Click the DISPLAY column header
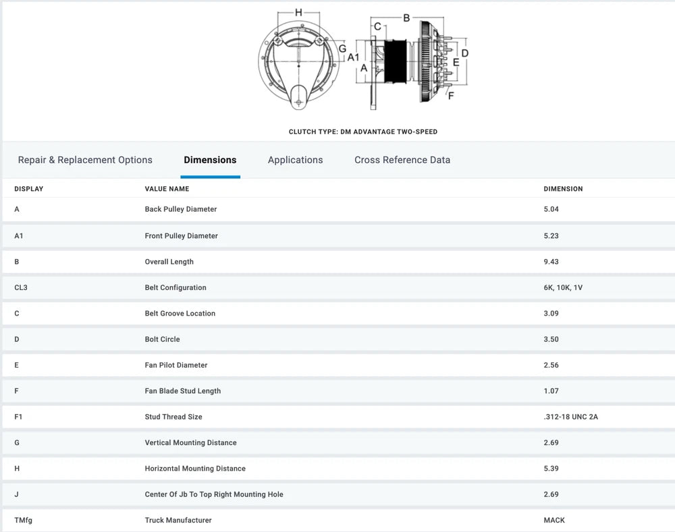675x532 pixels. tap(28, 189)
